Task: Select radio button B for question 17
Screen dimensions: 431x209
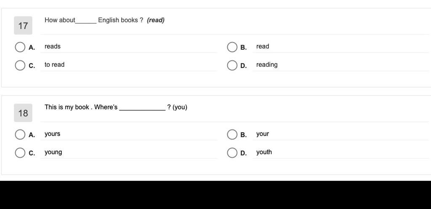Action: pos(232,47)
